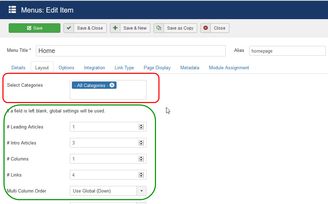This screenshot has height=204, width=328.
Task: Click the Close button to discard changes
Action: click(x=215, y=28)
